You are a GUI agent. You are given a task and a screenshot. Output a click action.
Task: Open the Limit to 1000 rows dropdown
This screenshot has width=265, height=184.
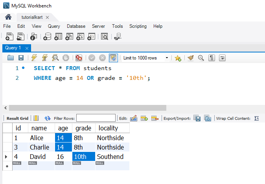point(145,58)
